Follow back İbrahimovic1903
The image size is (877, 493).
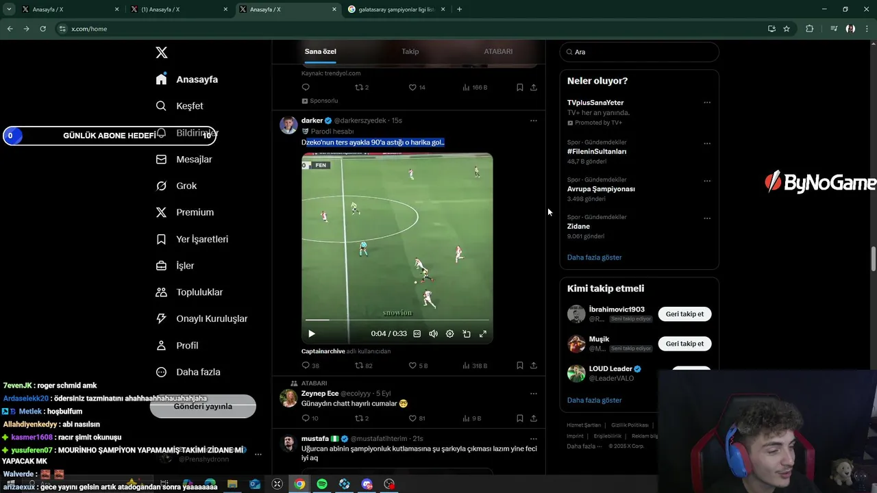[684, 314]
